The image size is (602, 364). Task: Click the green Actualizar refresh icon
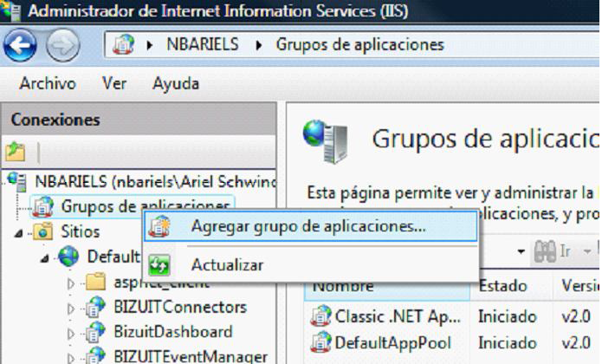159,265
